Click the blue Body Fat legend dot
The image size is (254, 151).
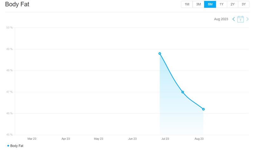point(8,146)
